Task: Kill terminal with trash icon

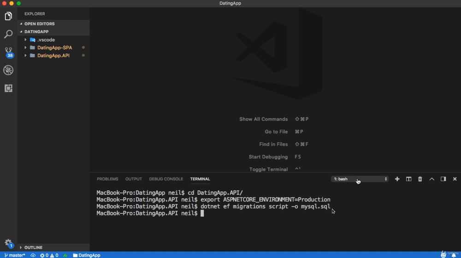Action: 420,179
